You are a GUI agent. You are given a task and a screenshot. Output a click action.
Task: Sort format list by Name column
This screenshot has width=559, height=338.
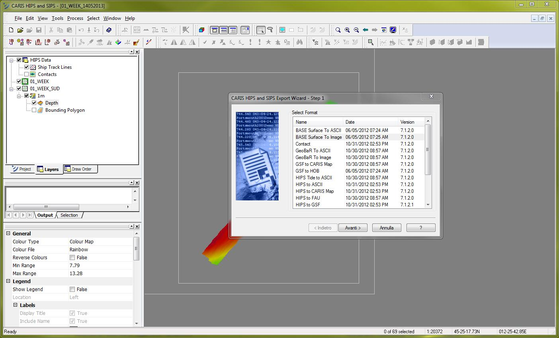(x=318, y=122)
